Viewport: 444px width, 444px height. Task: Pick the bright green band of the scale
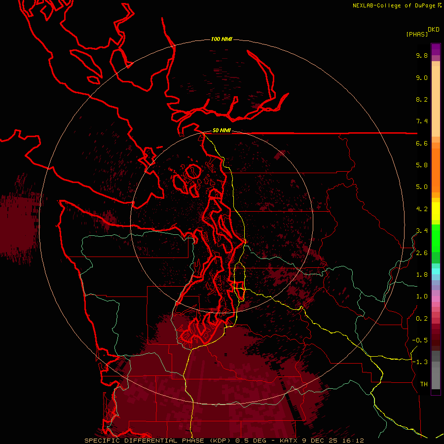pyautogui.click(x=436, y=238)
